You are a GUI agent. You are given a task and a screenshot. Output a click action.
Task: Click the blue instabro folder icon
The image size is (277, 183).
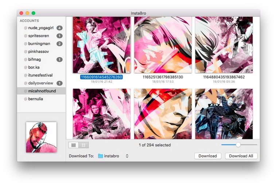[100, 156]
